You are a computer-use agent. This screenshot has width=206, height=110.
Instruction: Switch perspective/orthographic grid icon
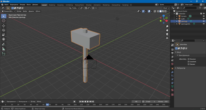(167, 38)
